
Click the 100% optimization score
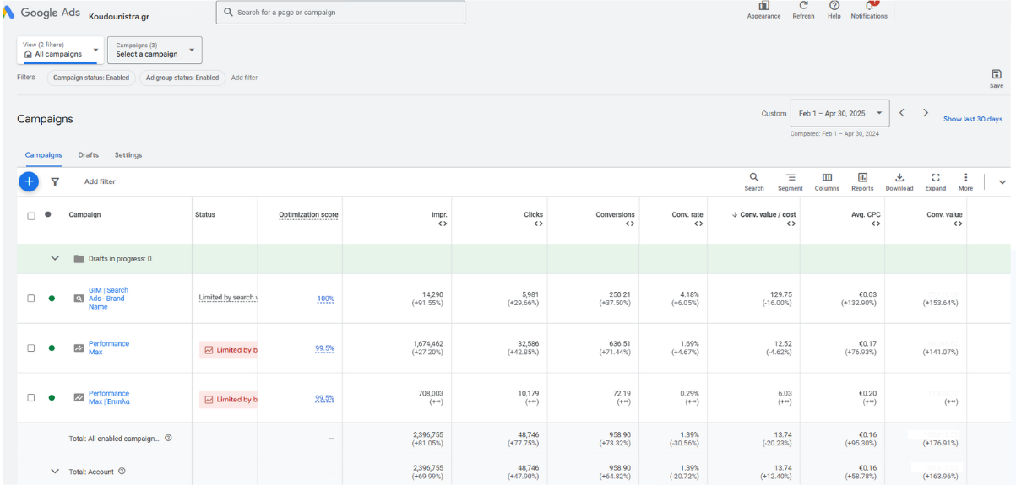click(326, 299)
